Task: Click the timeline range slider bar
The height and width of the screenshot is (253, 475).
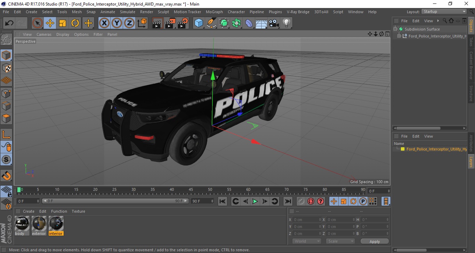Action: 115,201
